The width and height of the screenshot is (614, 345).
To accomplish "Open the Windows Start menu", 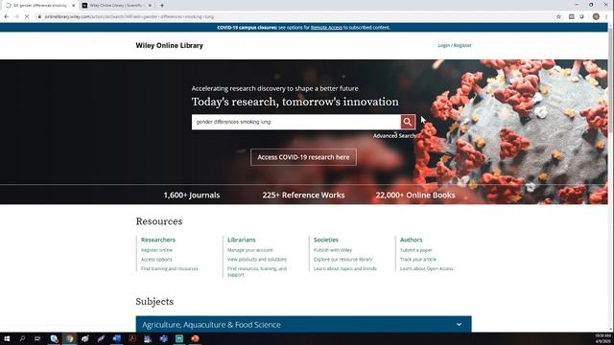I will coord(7,338).
